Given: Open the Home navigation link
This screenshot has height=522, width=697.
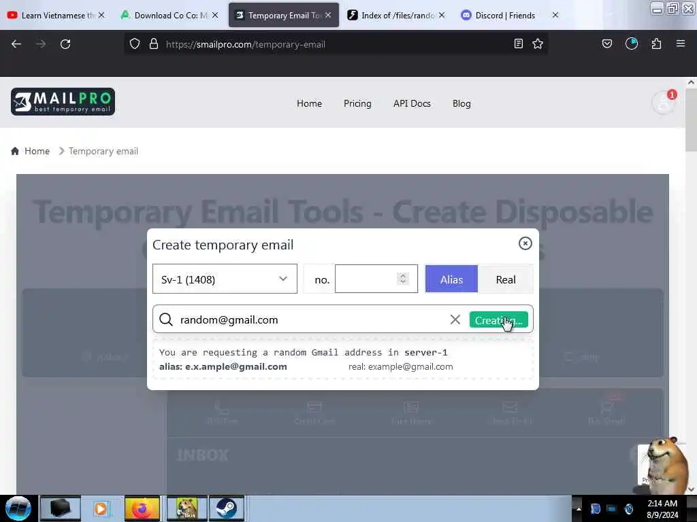Looking at the screenshot, I should click(x=309, y=103).
